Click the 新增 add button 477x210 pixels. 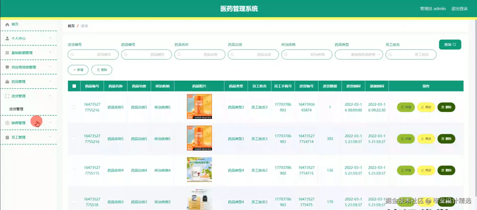tap(78, 70)
